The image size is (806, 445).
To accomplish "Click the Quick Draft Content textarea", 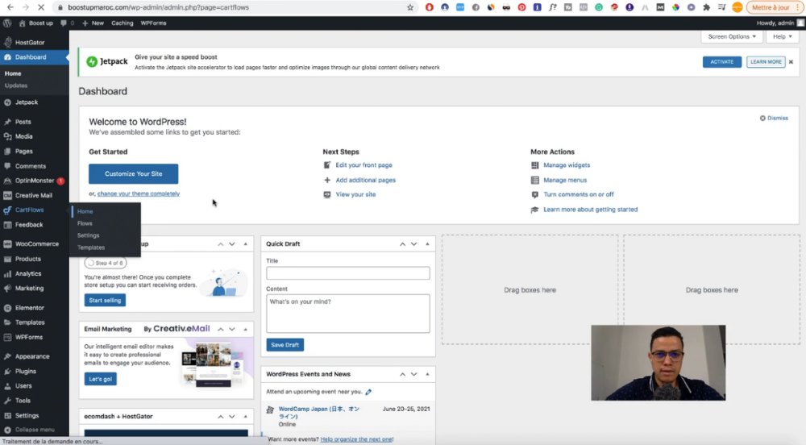I will point(348,314).
